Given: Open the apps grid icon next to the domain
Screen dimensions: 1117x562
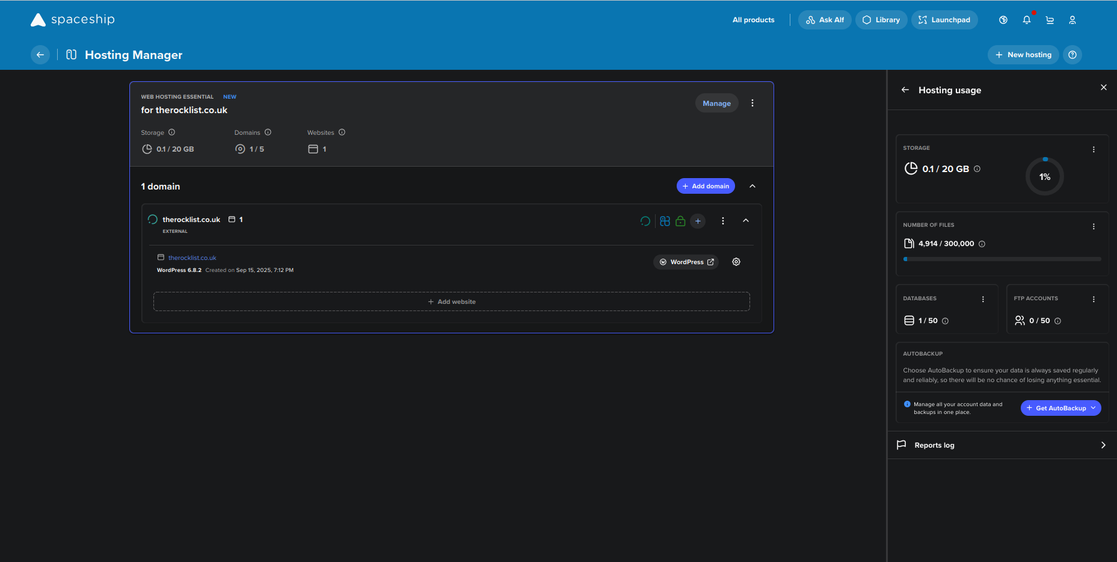Looking at the screenshot, I should click(664, 221).
